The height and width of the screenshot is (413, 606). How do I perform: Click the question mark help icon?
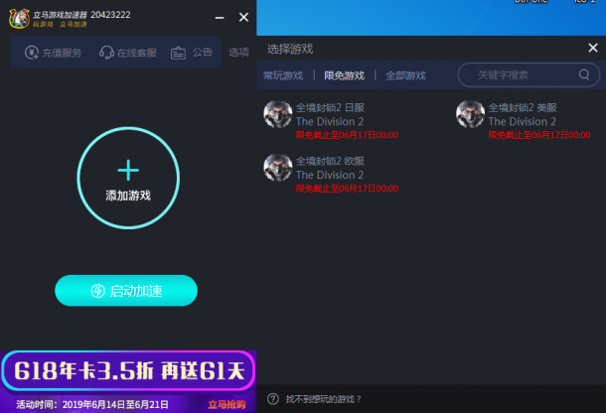point(273,399)
